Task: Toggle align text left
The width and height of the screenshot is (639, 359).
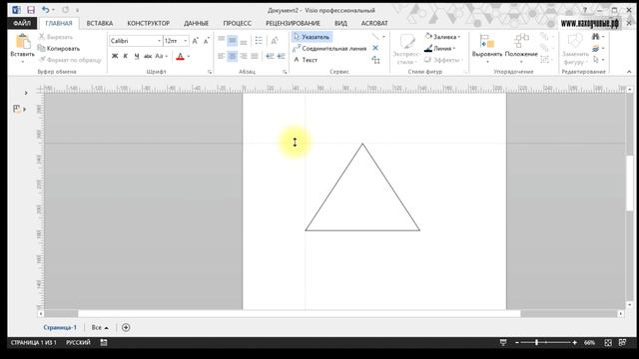Action: [x=222, y=56]
